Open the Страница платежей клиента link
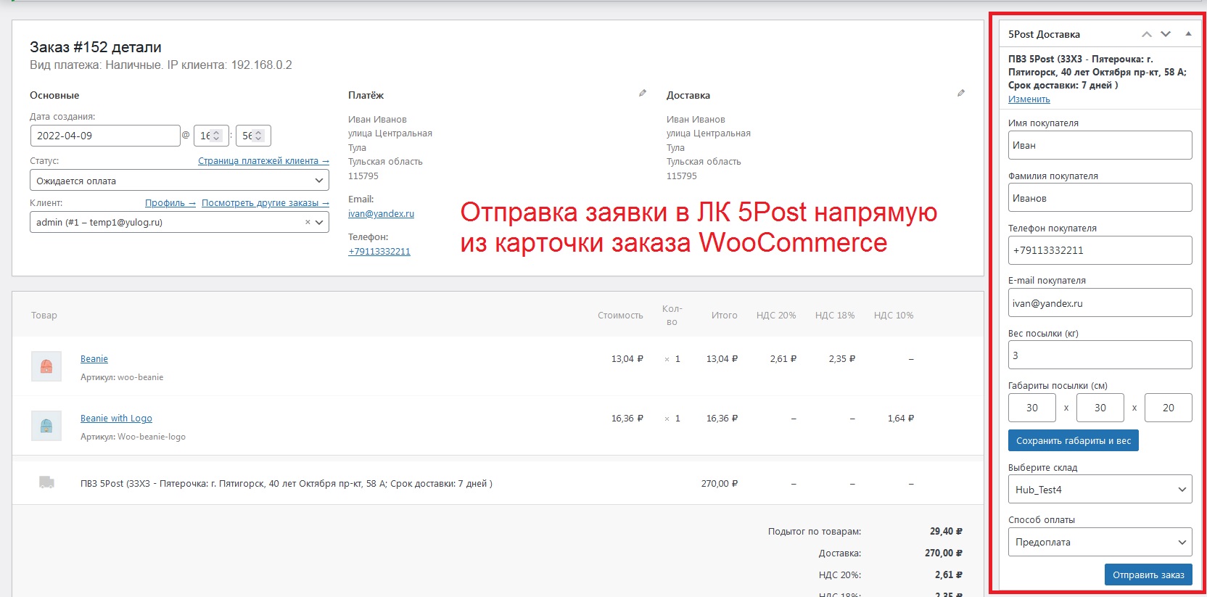Image resolution: width=1207 pixels, height=597 pixels. pos(263,161)
